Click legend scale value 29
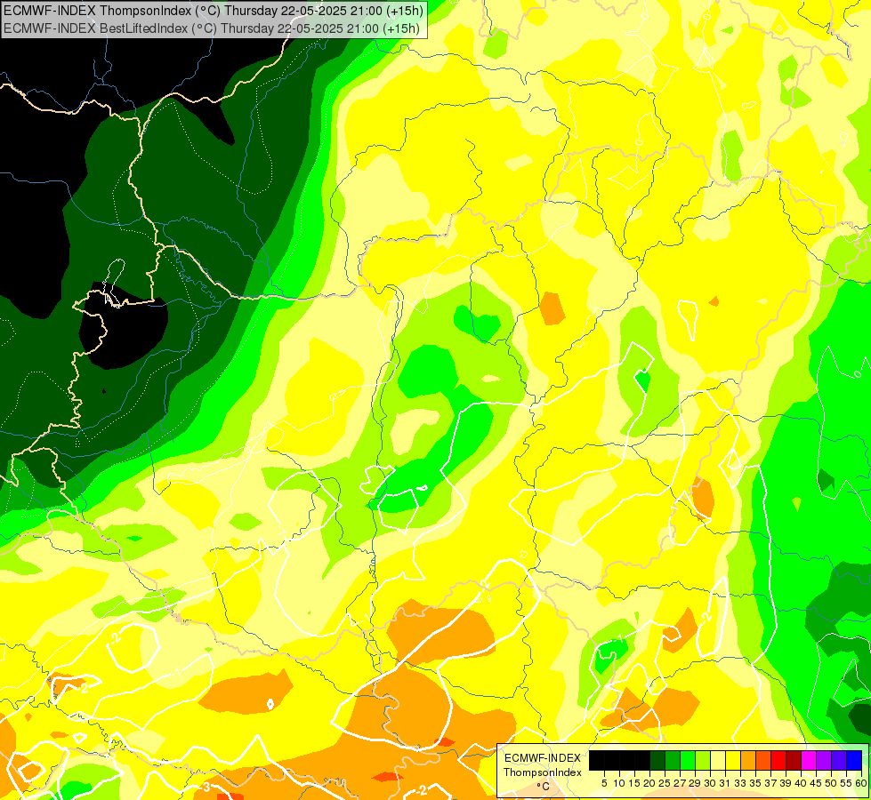Image resolution: width=871 pixels, height=800 pixels. click(x=695, y=783)
